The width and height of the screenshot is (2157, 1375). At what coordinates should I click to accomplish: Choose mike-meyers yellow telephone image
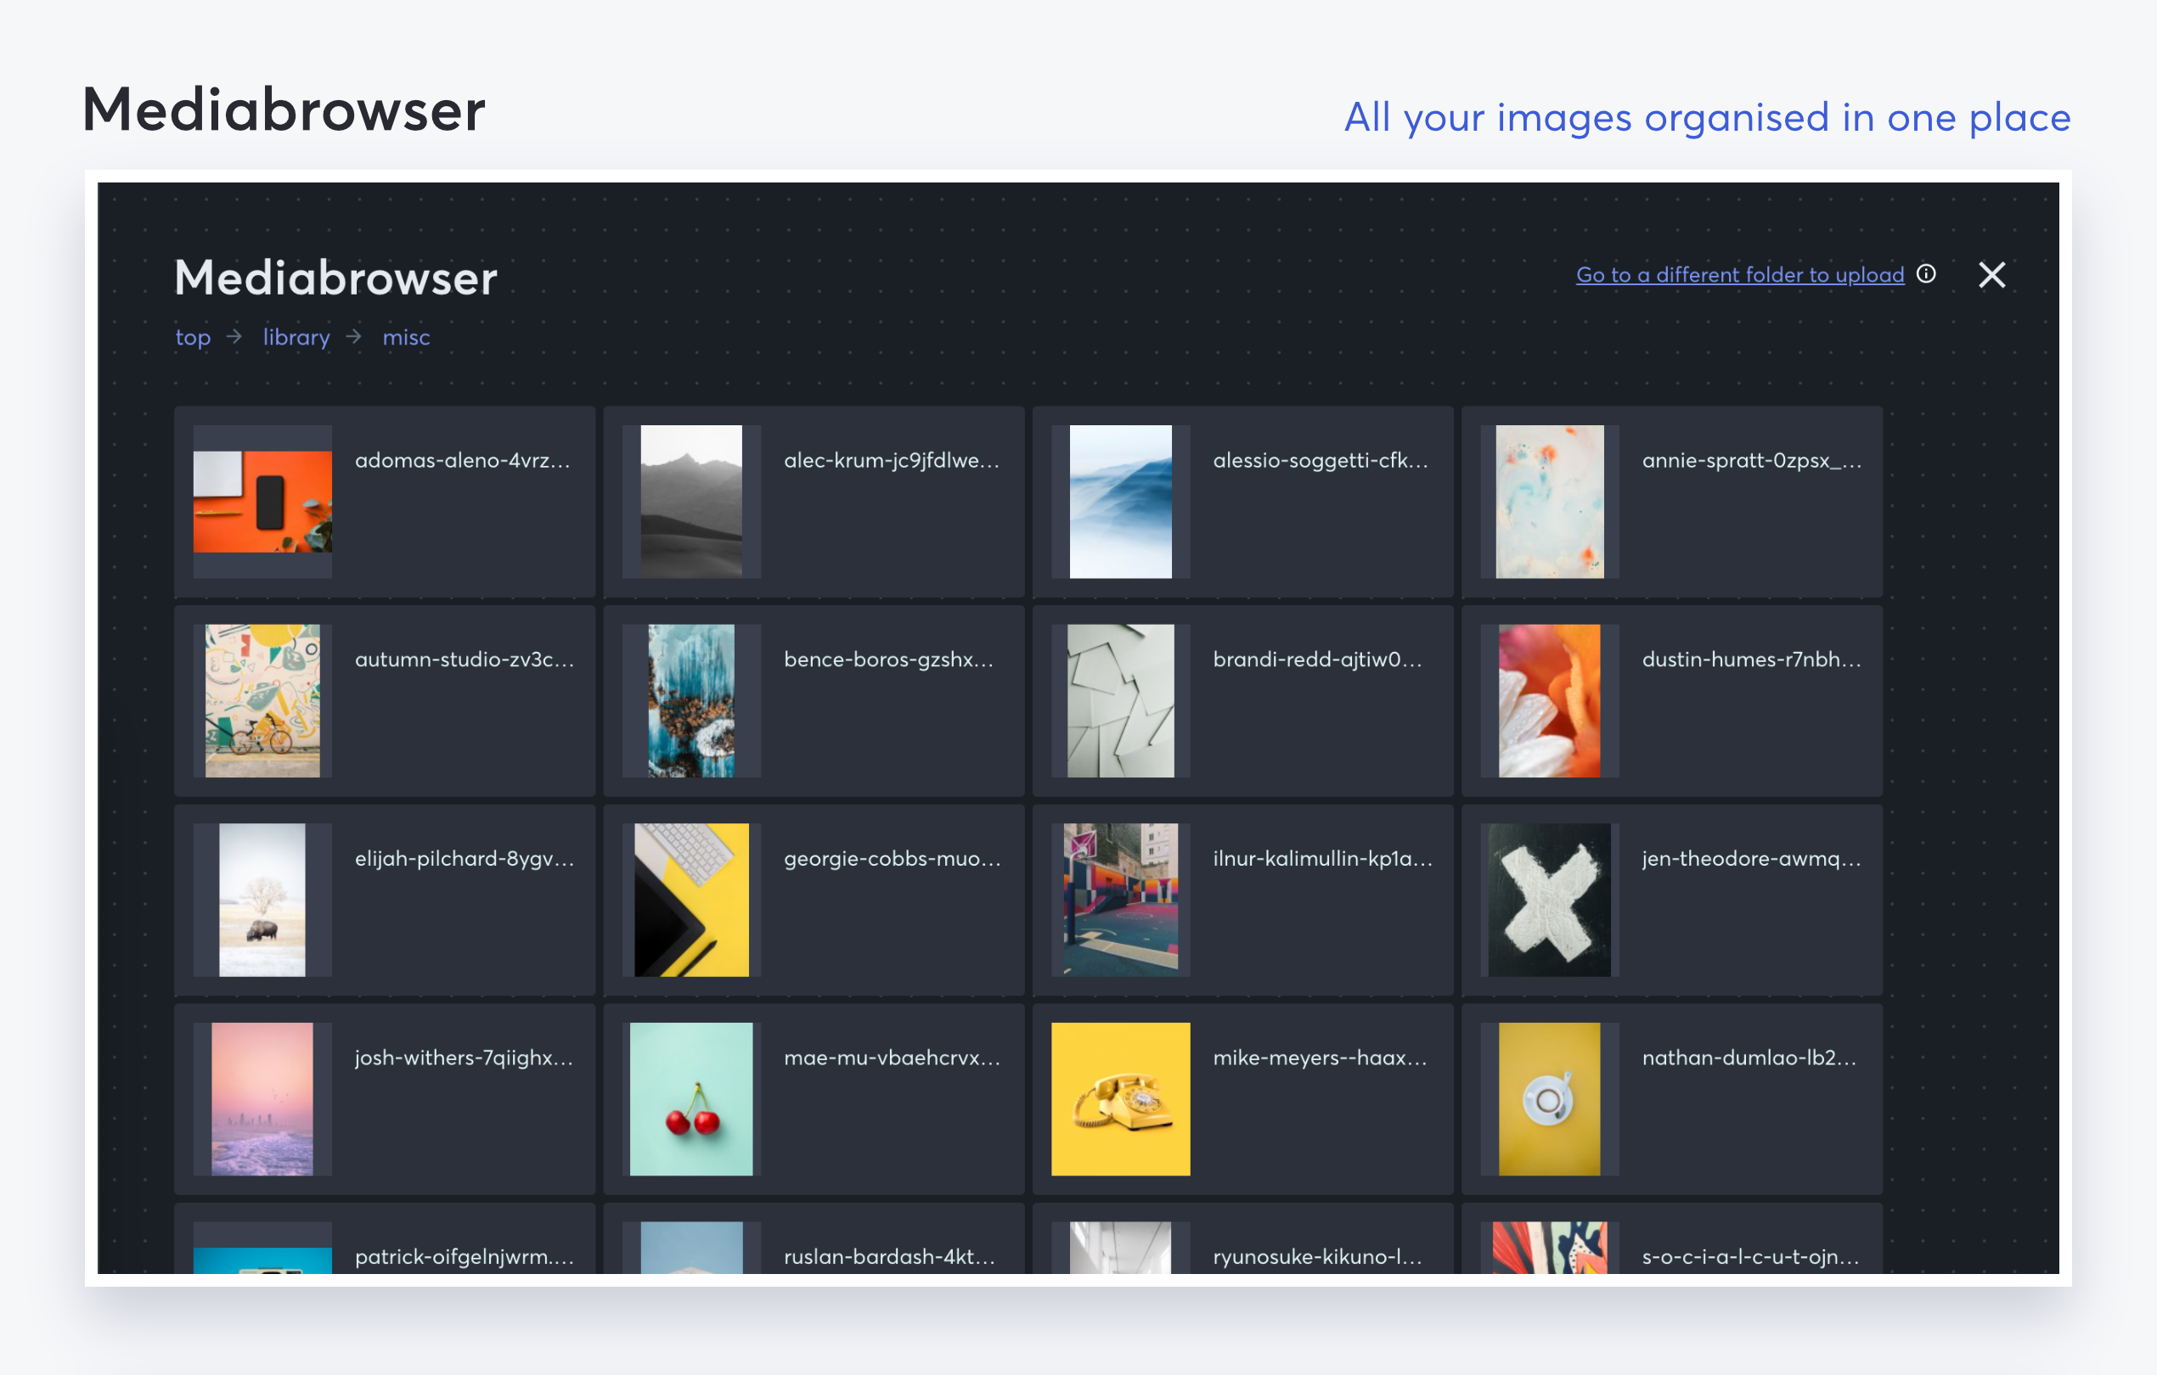(x=1120, y=1098)
